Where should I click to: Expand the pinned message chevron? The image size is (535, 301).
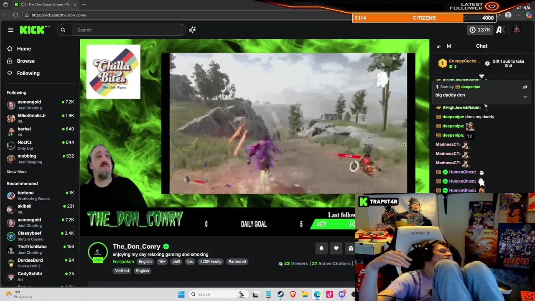[x=525, y=97]
